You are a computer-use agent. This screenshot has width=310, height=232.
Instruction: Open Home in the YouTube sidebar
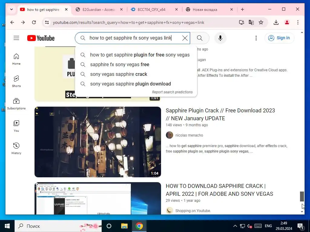tap(16, 59)
